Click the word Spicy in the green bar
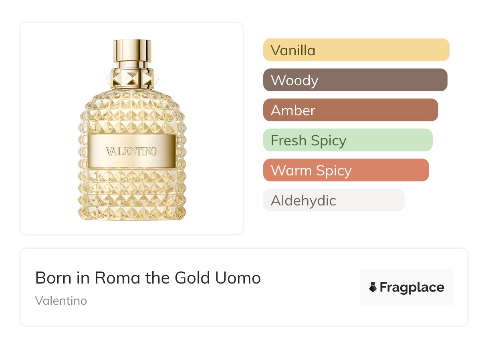Screen dimensions: 488x346 (330, 141)
